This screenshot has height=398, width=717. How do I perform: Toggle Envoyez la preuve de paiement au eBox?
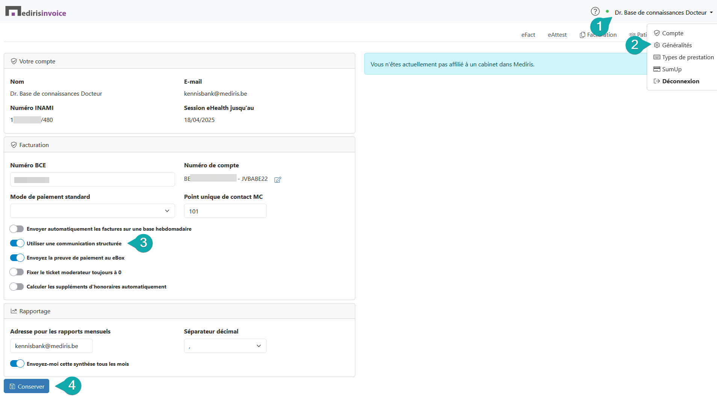click(17, 258)
